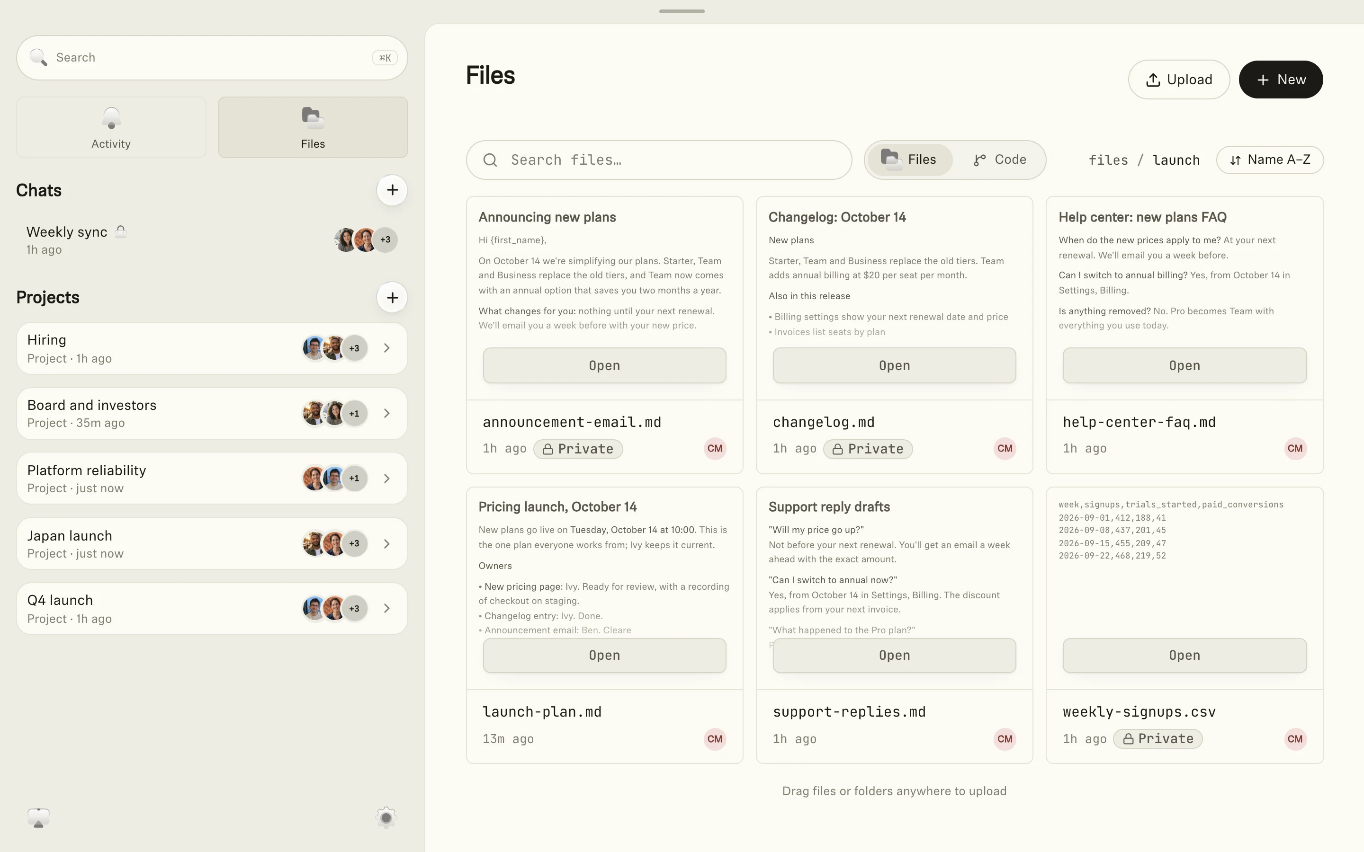Image resolution: width=1364 pixels, height=852 pixels.
Task: Click CM avatar on changelog.md card
Action: 1005,449
